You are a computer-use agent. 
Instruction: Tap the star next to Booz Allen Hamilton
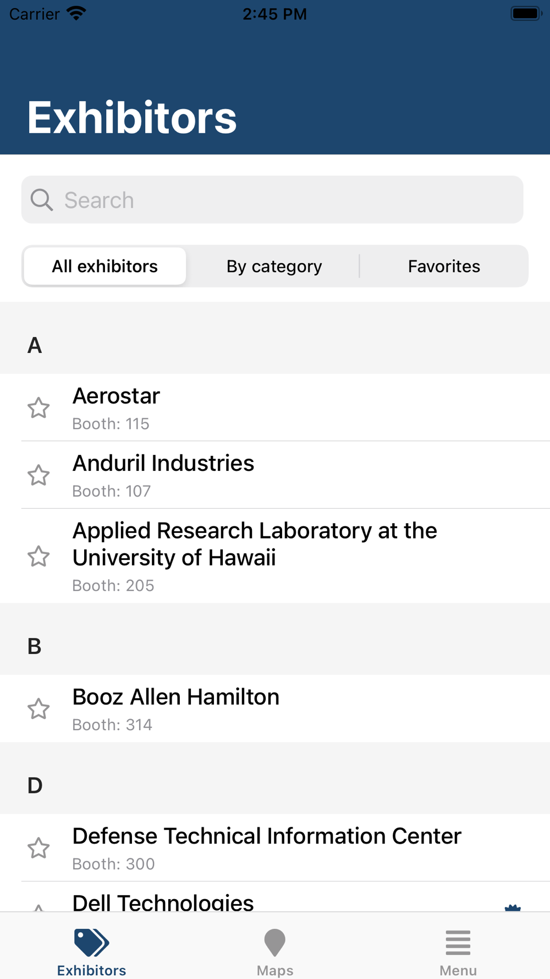click(x=38, y=709)
